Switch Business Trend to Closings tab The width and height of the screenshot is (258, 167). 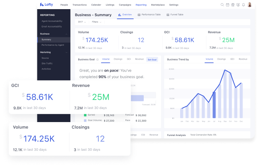[x=221, y=59]
